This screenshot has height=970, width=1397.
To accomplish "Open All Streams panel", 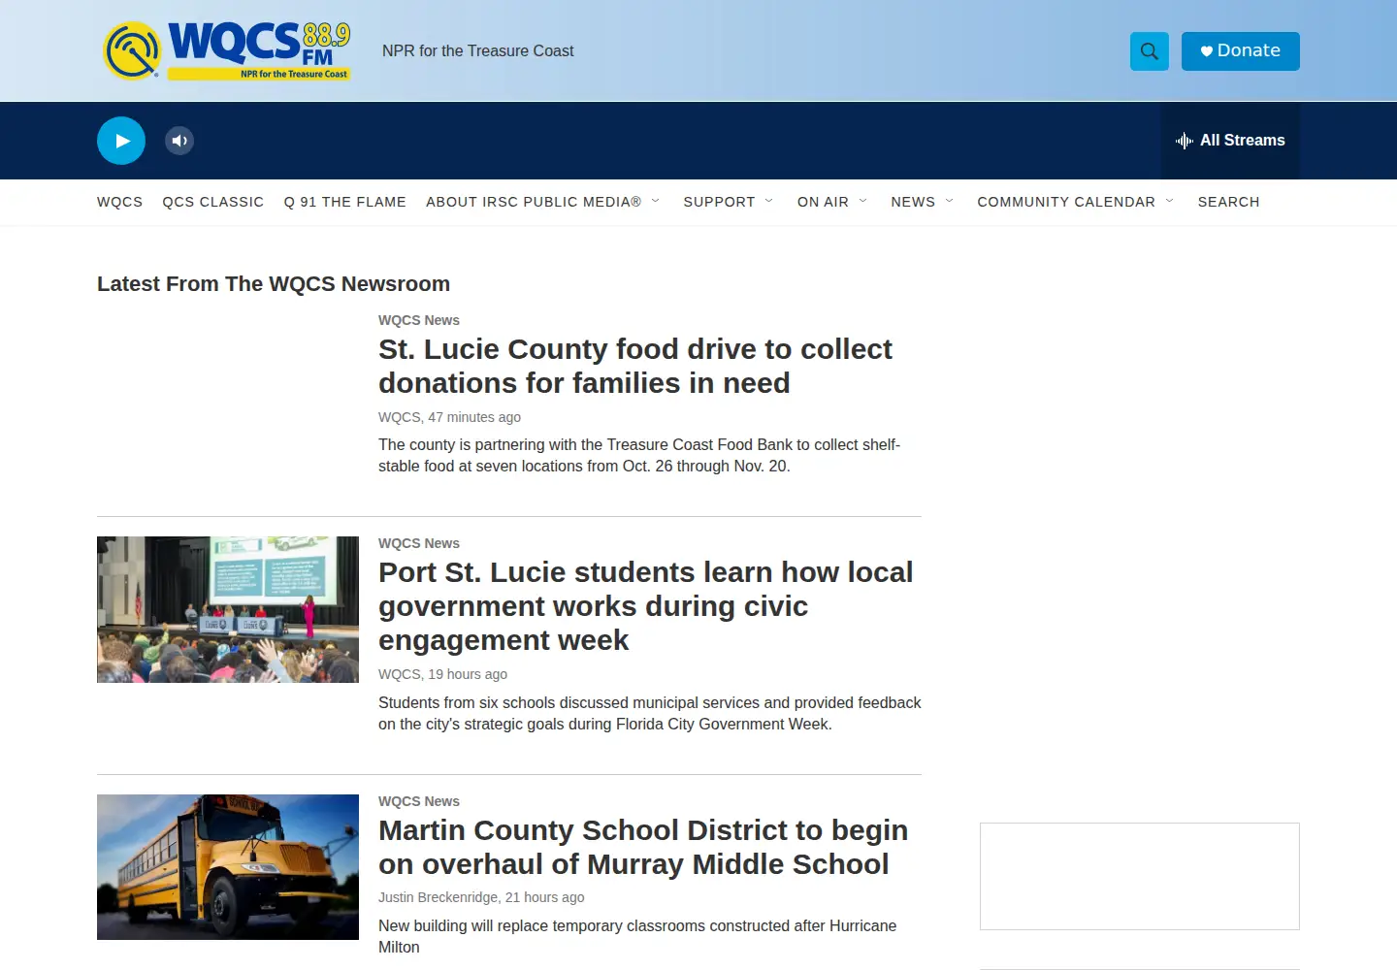I will [1230, 141].
